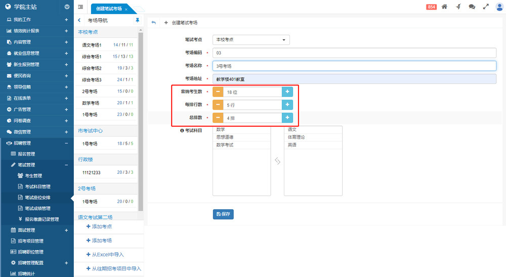
Task: Toggle fullscreen with the expand arrows icon
Action: coord(486,7)
